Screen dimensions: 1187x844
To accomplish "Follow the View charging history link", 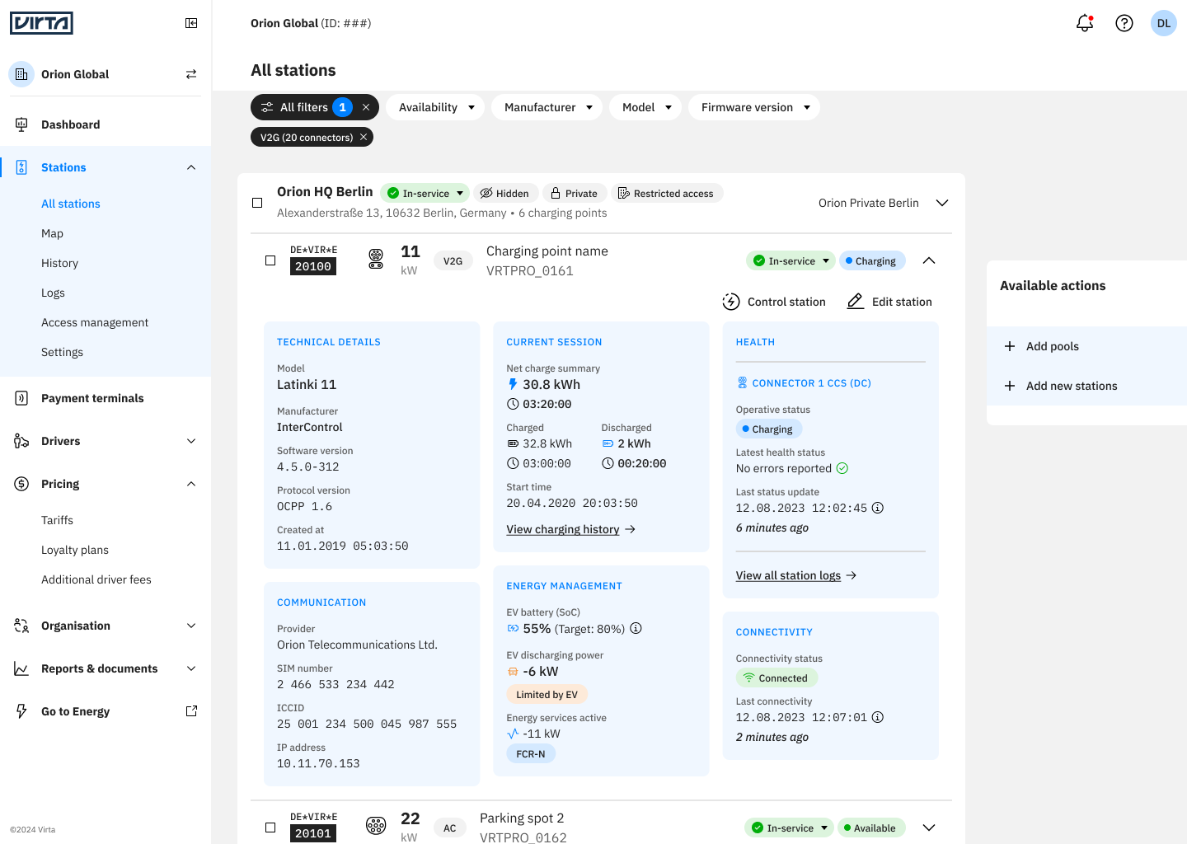I will (570, 529).
